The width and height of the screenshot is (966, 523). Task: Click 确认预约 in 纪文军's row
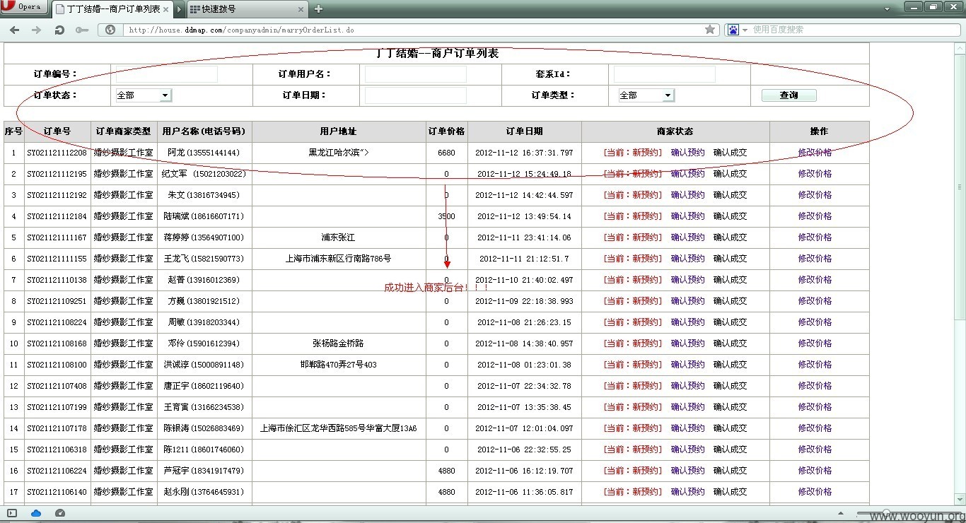tap(687, 174)
